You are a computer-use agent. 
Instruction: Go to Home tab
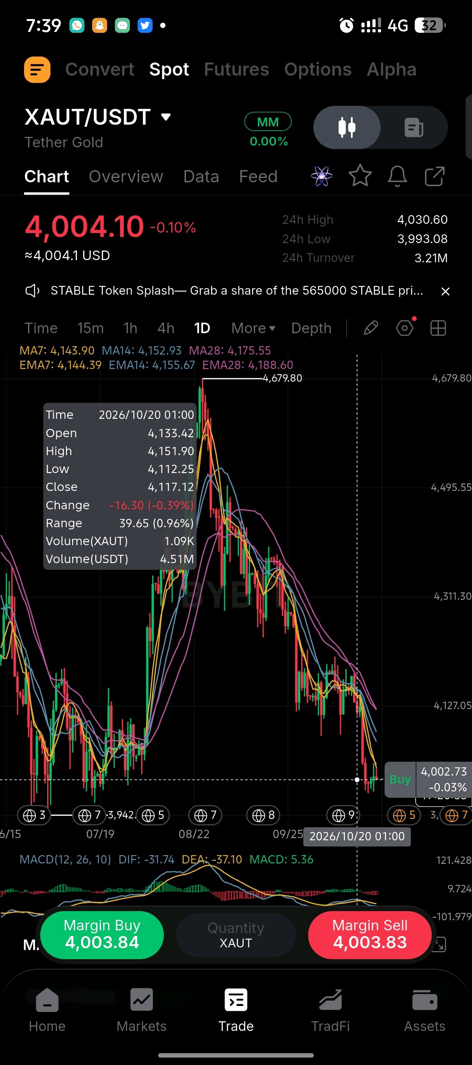tap(47, 1010)
